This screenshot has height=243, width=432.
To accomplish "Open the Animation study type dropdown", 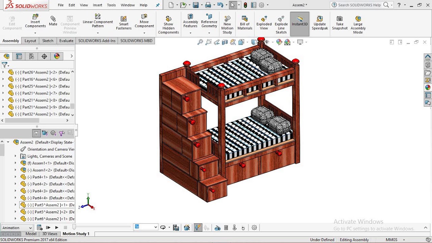I will click(17, 228).
